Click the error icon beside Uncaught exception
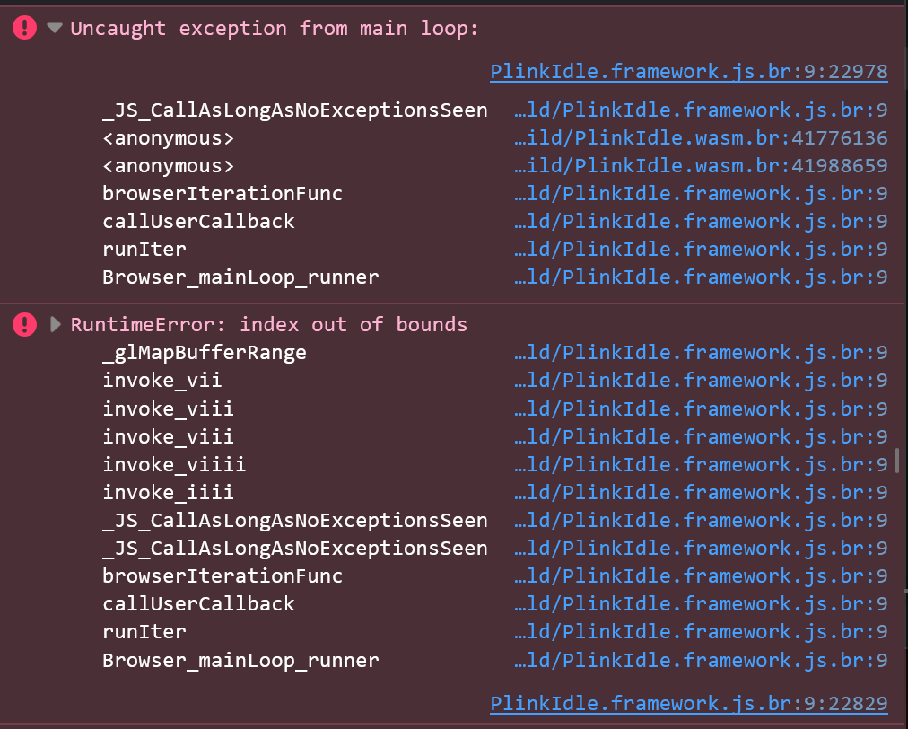 point(25,27)
